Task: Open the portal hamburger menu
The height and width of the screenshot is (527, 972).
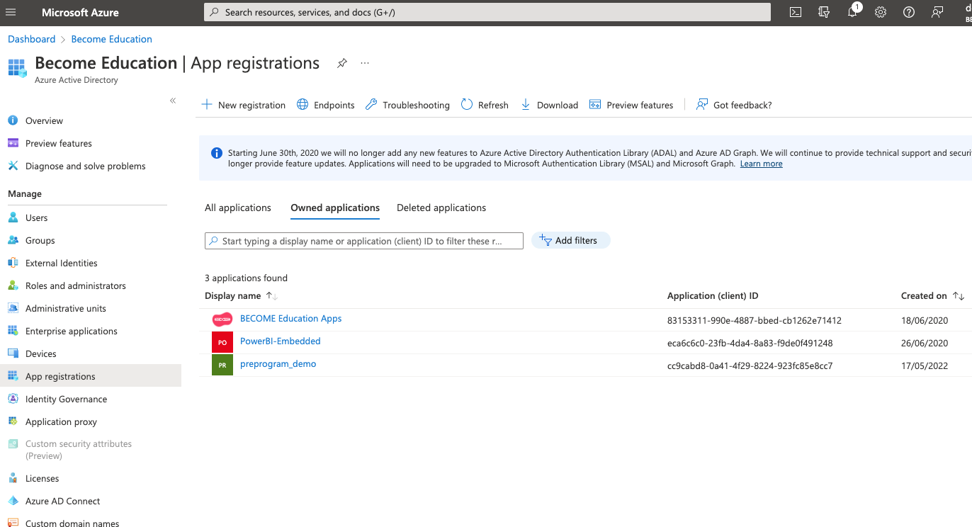Action: [11, 12]
